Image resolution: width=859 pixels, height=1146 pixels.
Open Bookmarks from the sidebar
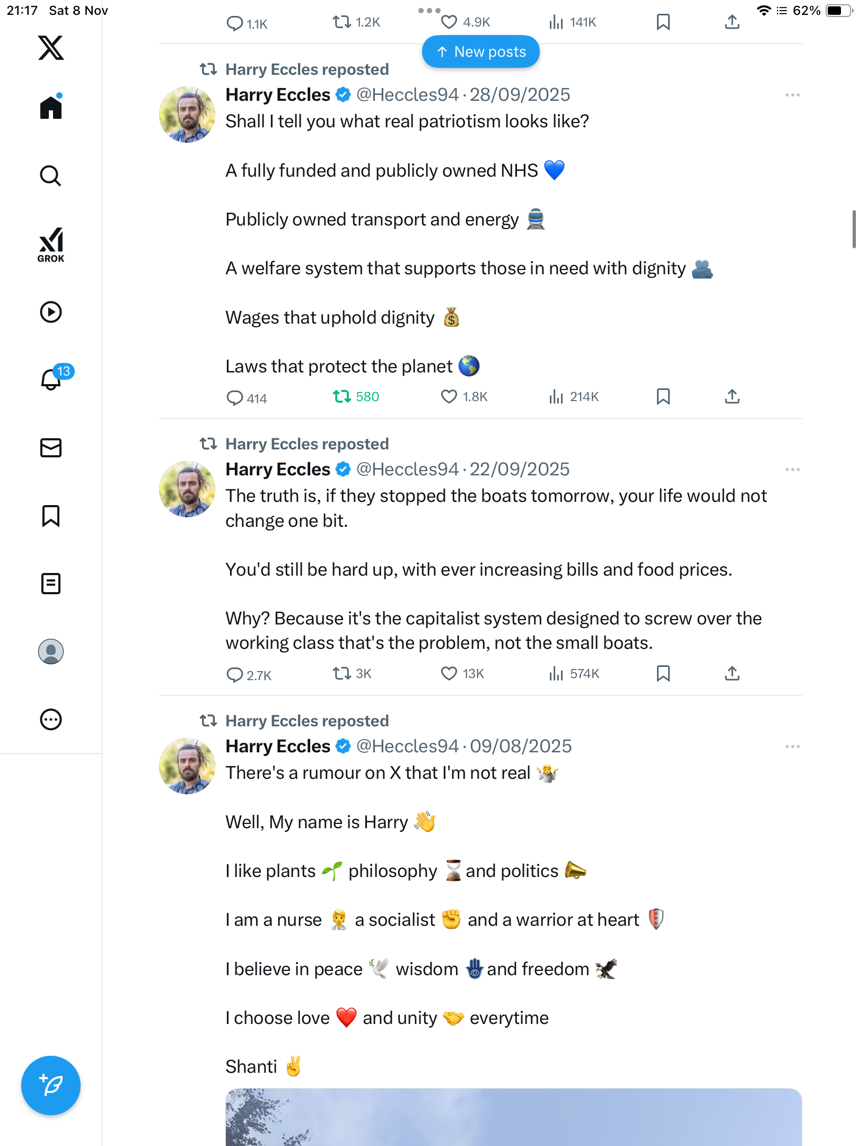pos(51,516)
